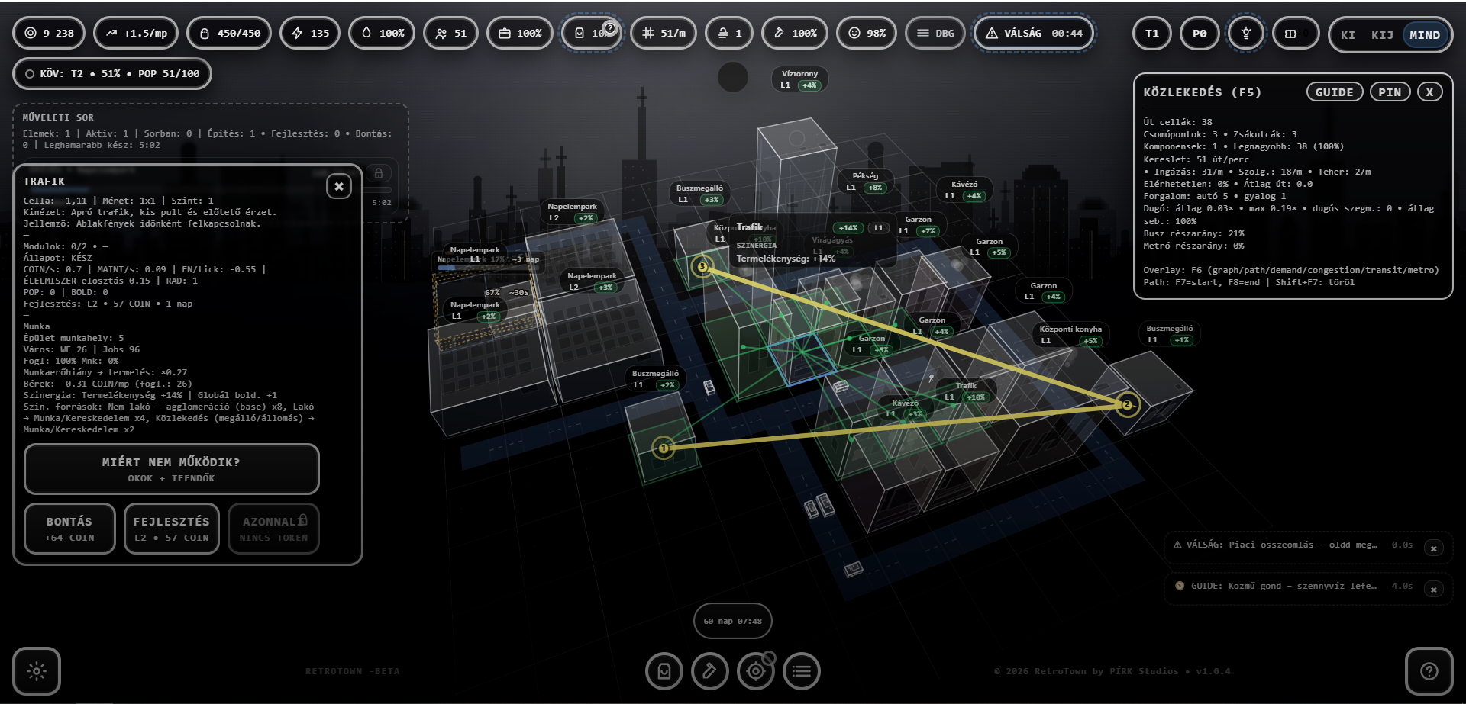Close the Közlekedés panel with X
Viewport: 1466px width, 704px height.
(x=1430, y=92)
